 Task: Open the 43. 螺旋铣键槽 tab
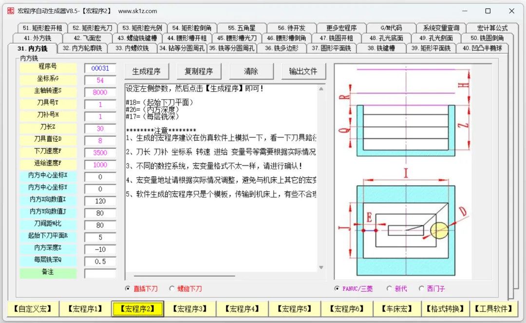tap(137, 38)
